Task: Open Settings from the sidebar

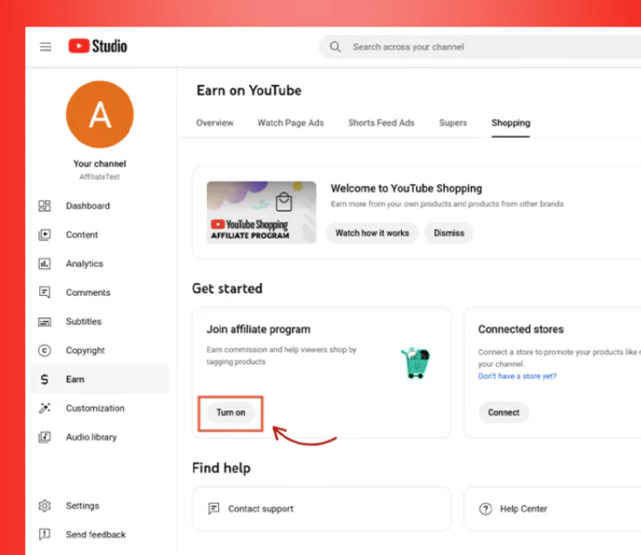Action: point(99,506)
